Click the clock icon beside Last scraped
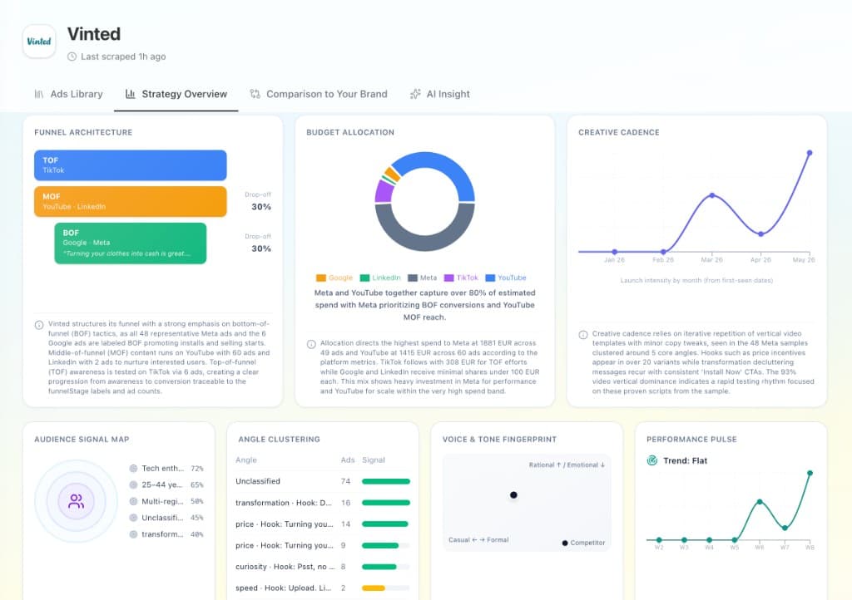 [72, 57]
